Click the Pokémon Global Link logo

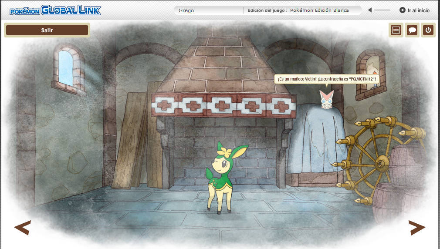[x=55, y=10]
